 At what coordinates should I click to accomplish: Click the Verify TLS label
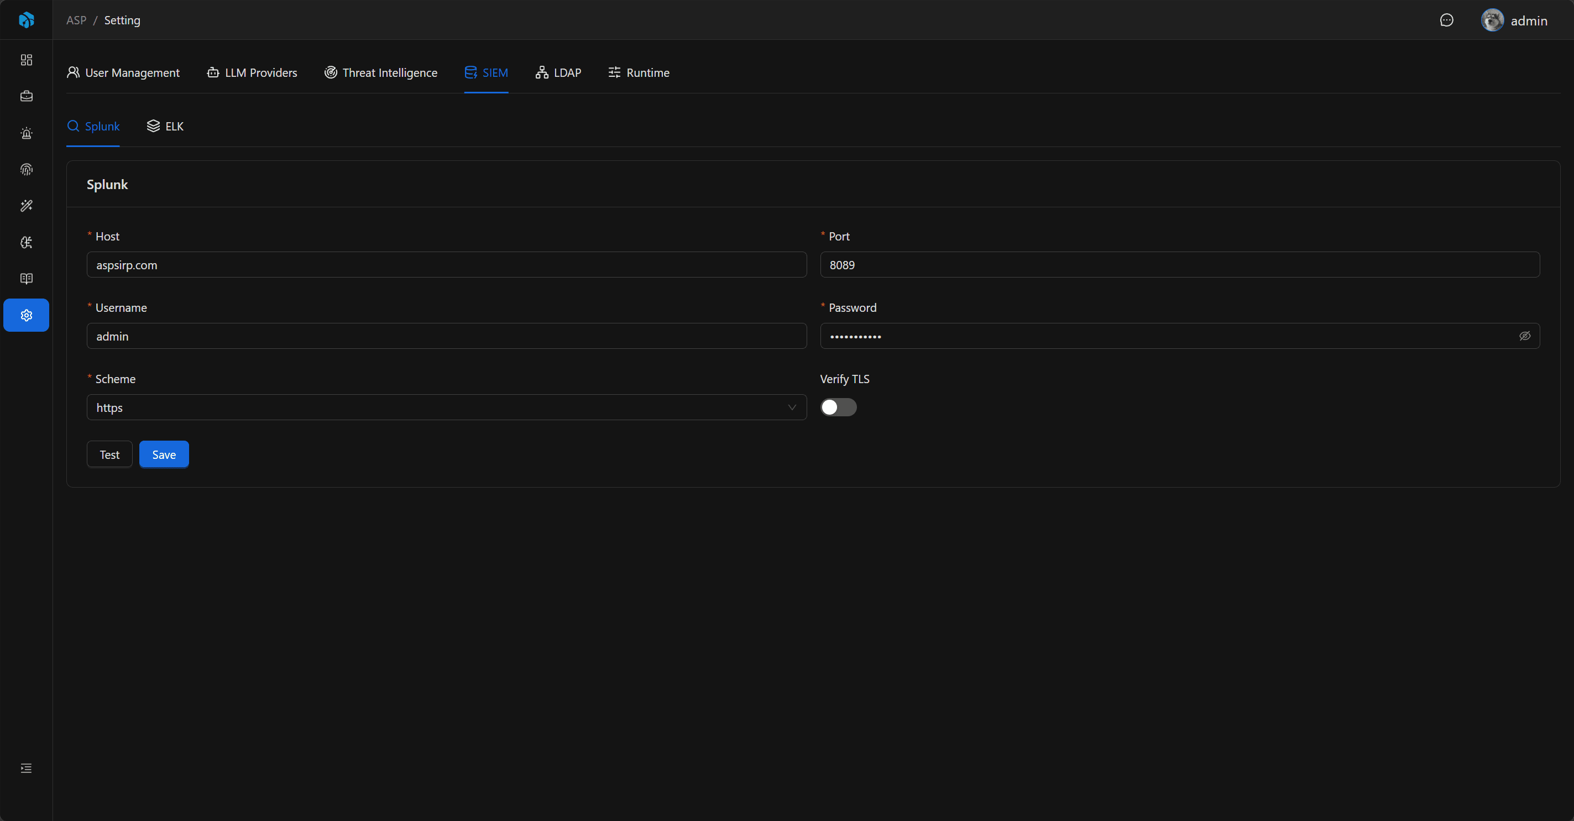tap(844, 379)
